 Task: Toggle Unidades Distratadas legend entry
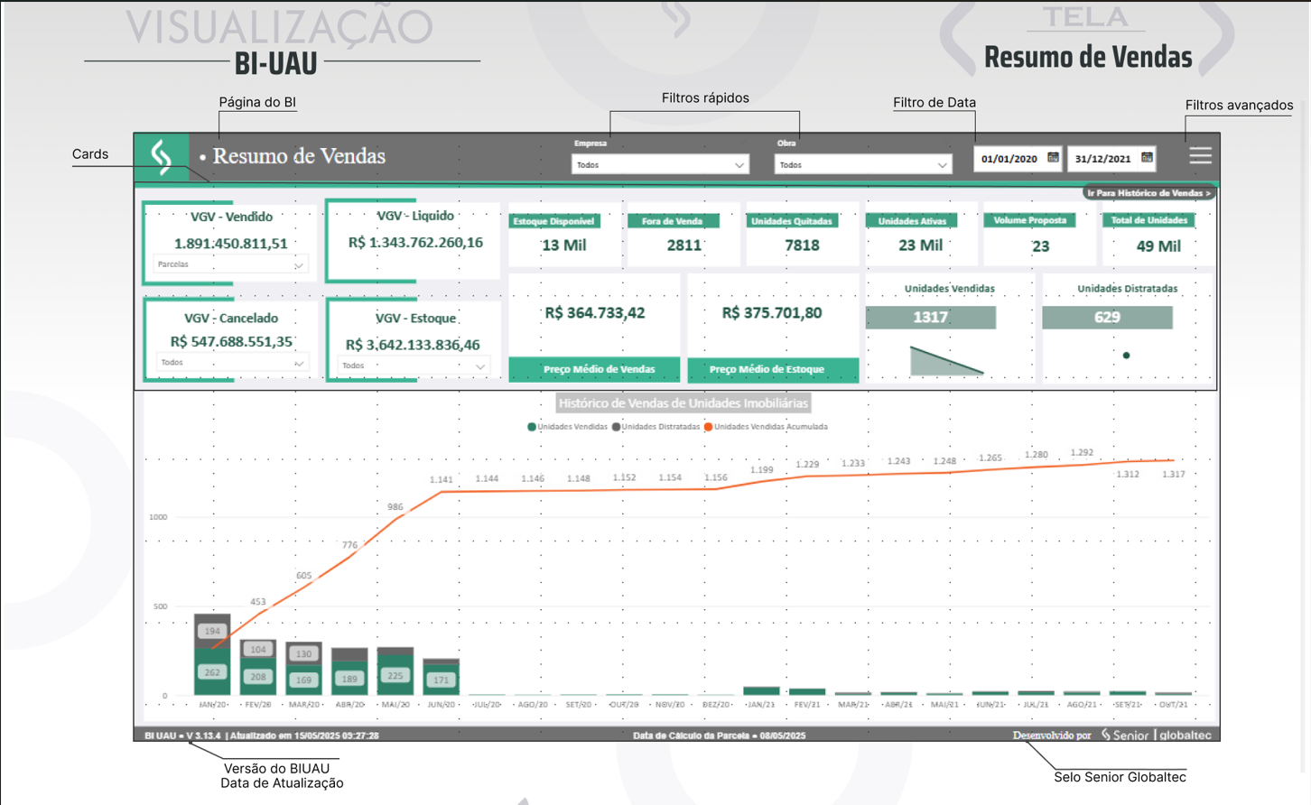[x=656, y=427]
